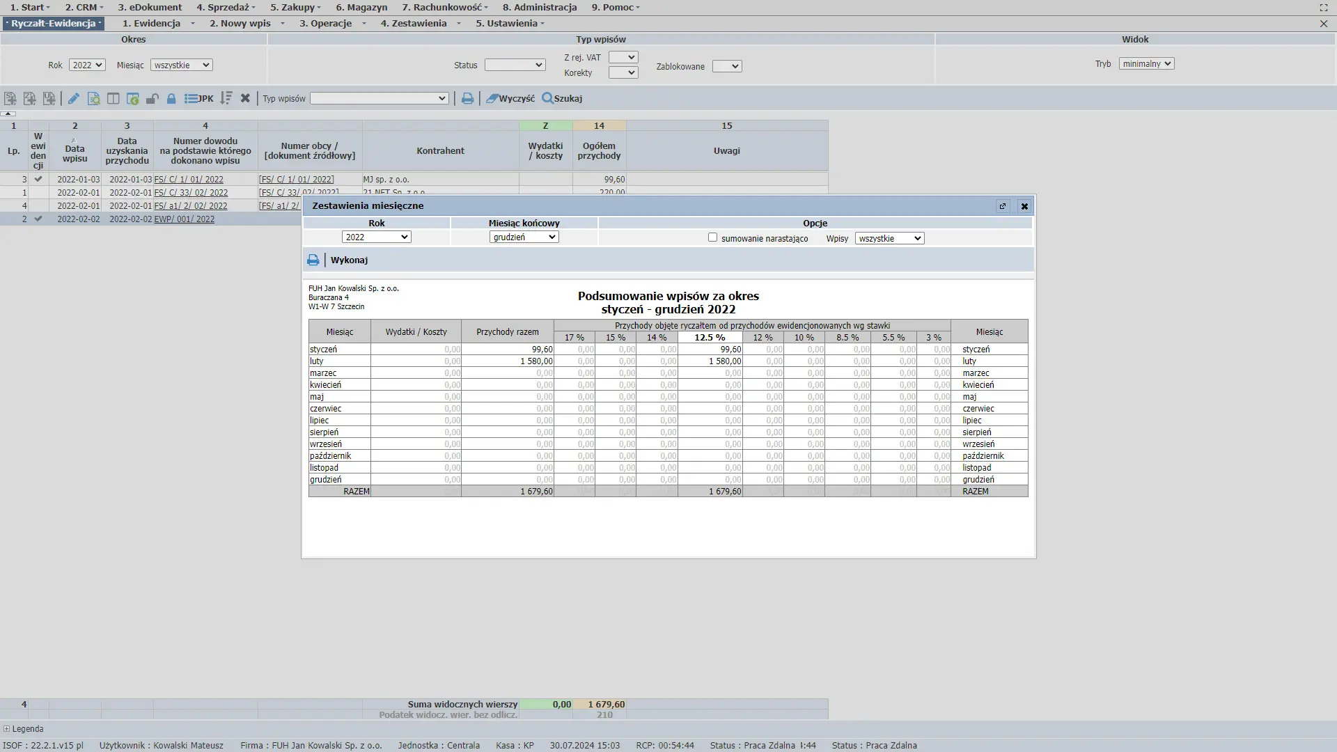
Task: Enable sumowanie narastająco checkbox
Action: [x=712, y=237]
